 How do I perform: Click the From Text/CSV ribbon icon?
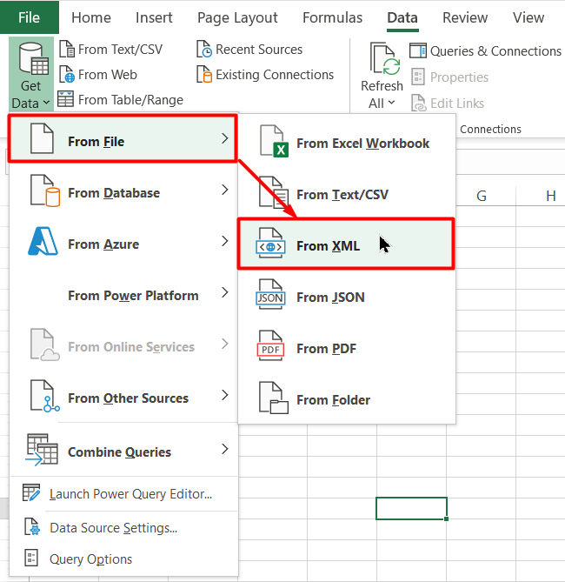click(x=67, y=49)
